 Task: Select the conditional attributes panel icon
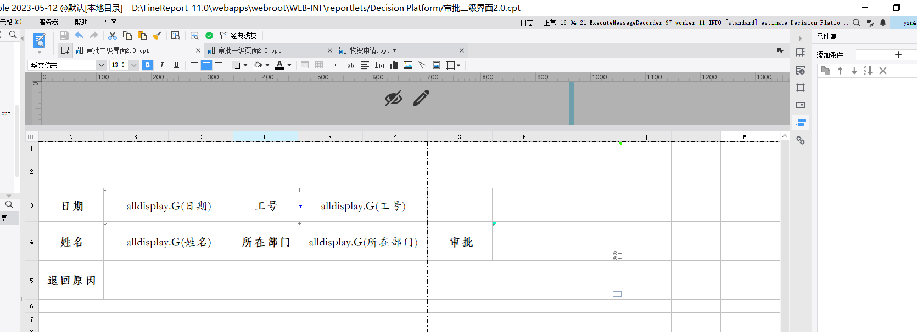coord(801,123)
